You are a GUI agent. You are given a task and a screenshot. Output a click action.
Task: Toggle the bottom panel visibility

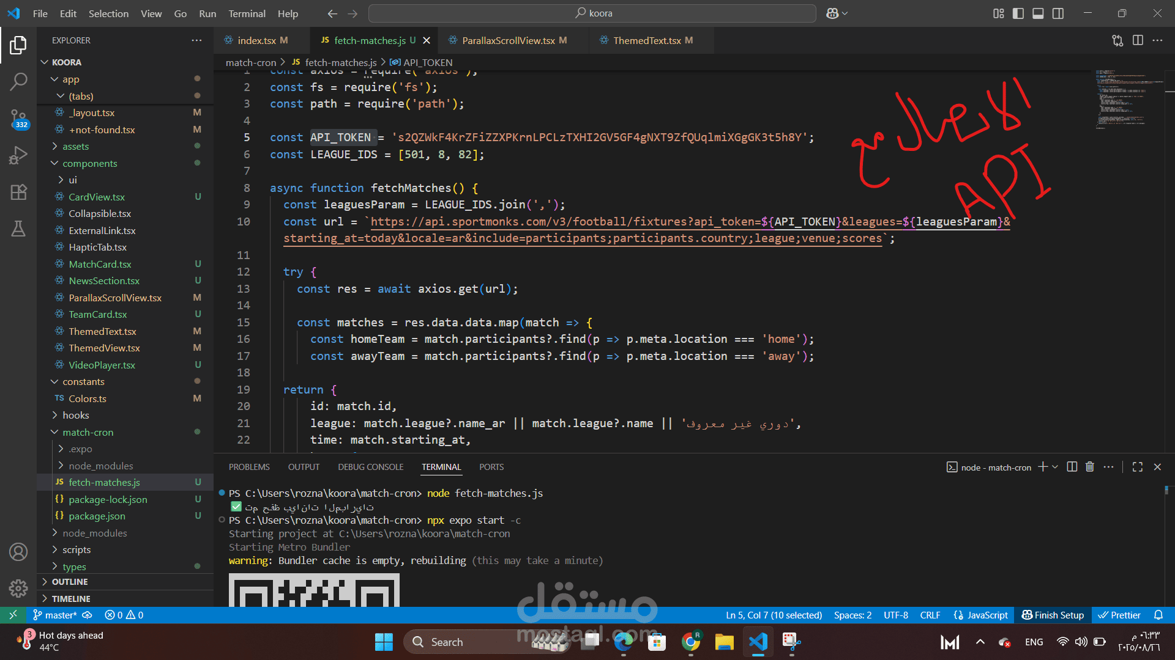coord(1038,13)
